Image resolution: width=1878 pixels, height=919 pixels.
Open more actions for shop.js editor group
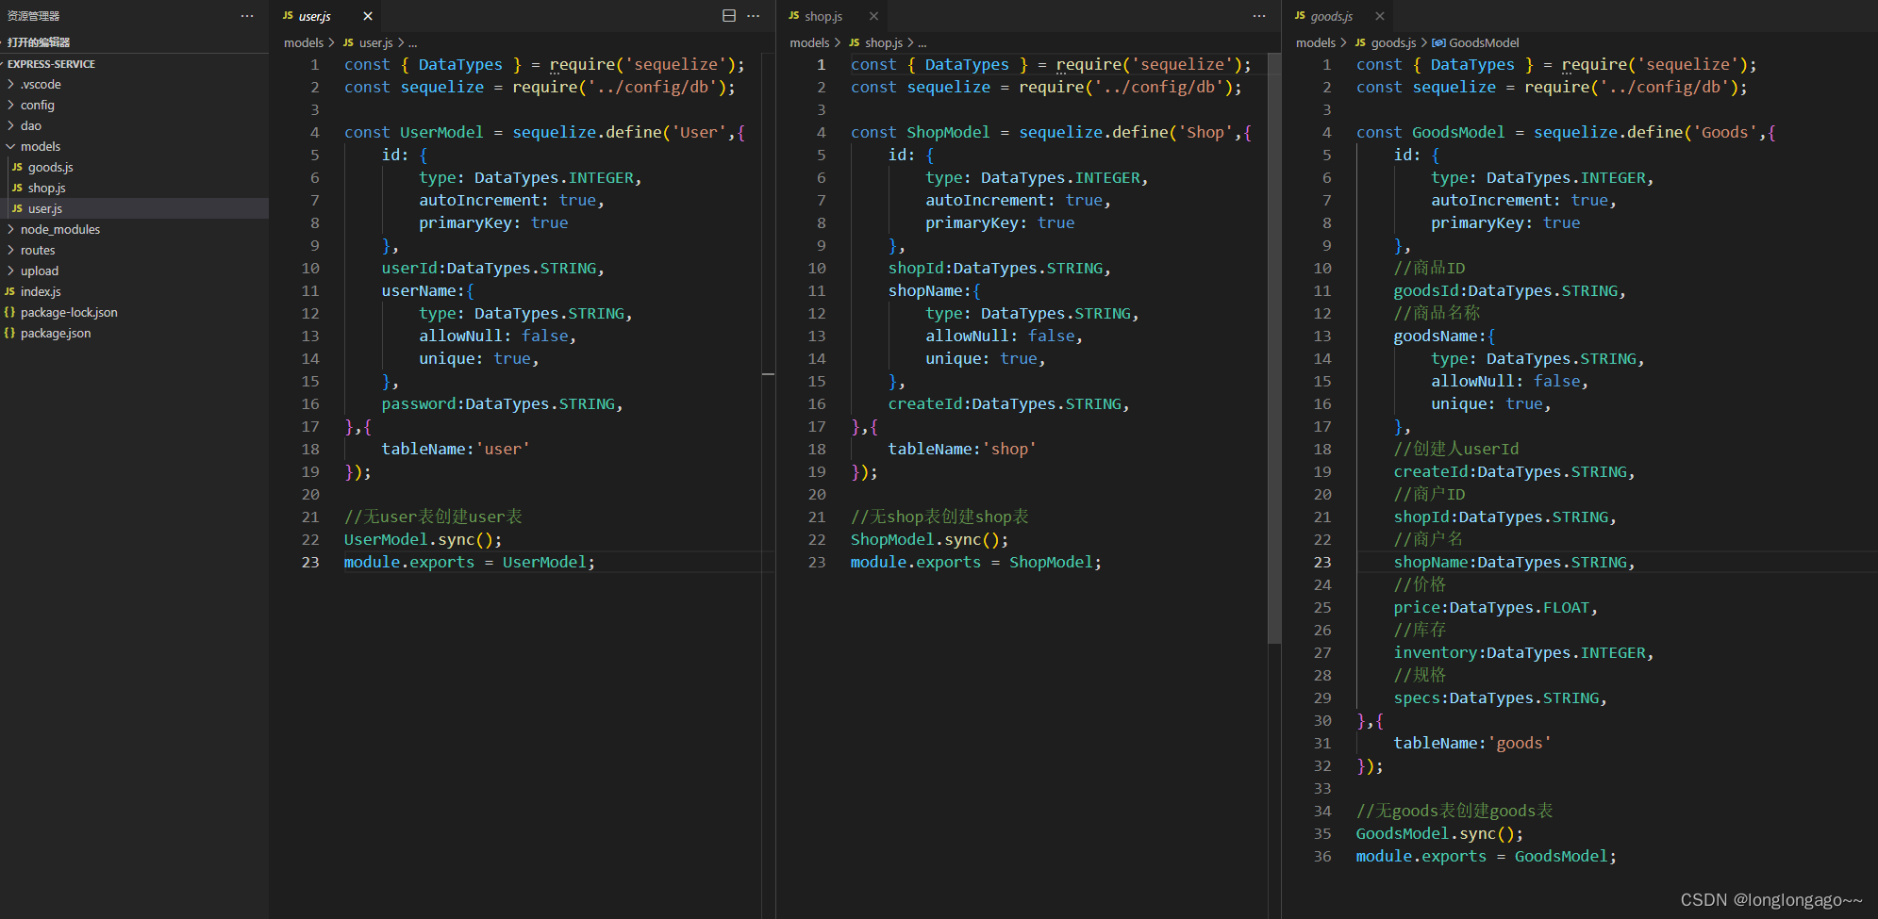1259,16
